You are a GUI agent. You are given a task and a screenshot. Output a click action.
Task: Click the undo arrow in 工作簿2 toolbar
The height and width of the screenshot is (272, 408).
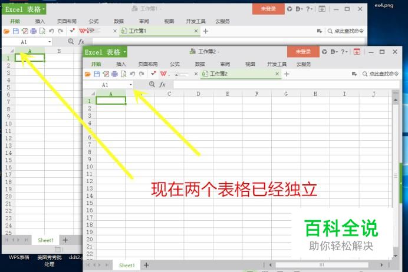(x=133, y=74)
